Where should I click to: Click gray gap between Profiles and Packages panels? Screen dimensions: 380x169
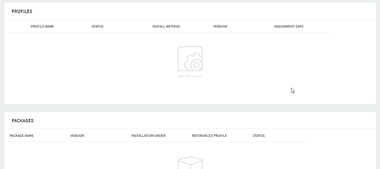coord(190,108)
